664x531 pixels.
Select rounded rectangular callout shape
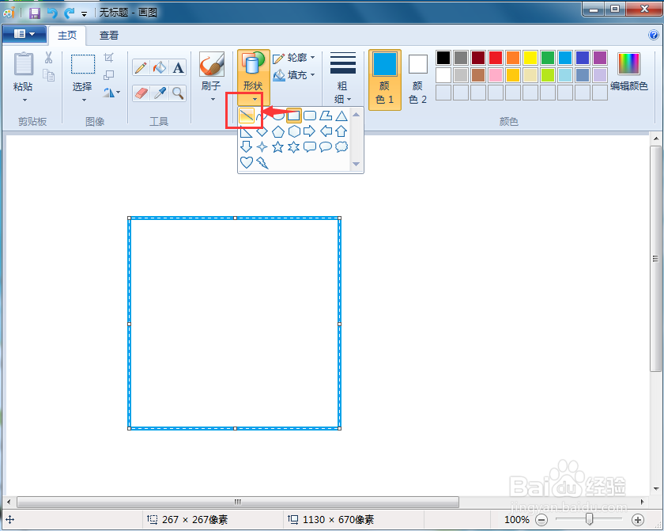pyautogui.click(x=310, y=147)
